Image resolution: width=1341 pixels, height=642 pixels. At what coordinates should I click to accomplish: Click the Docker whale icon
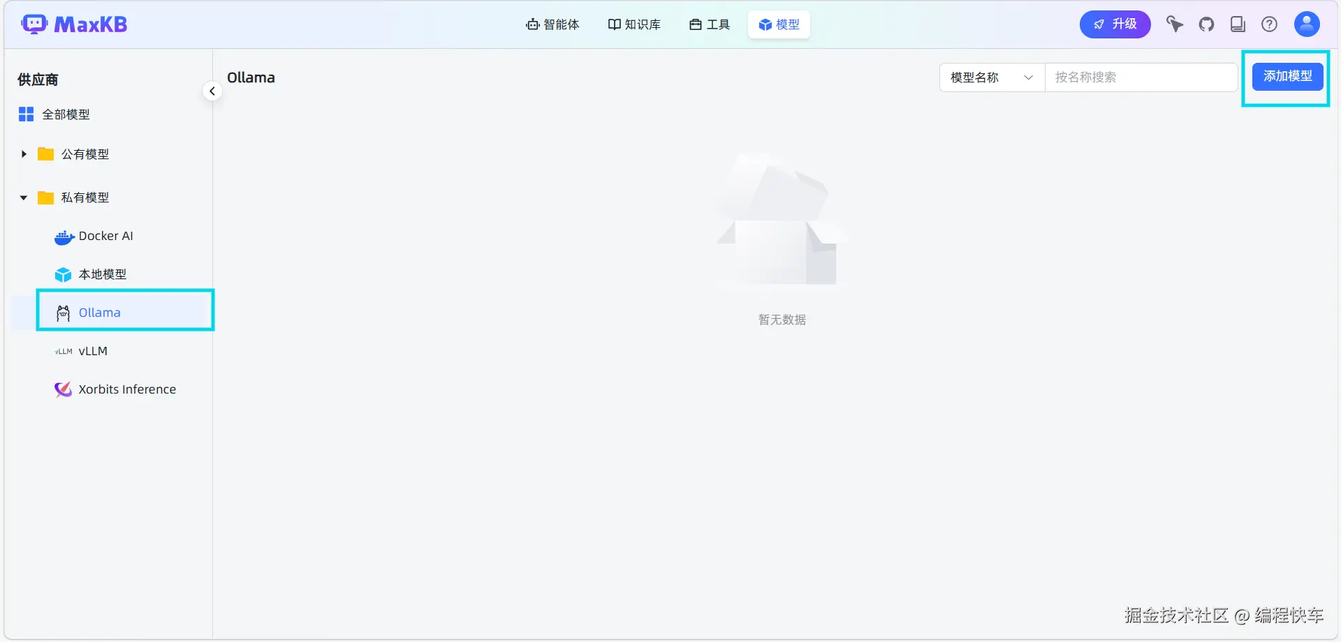pyautogui.click(x=64, y=237)
